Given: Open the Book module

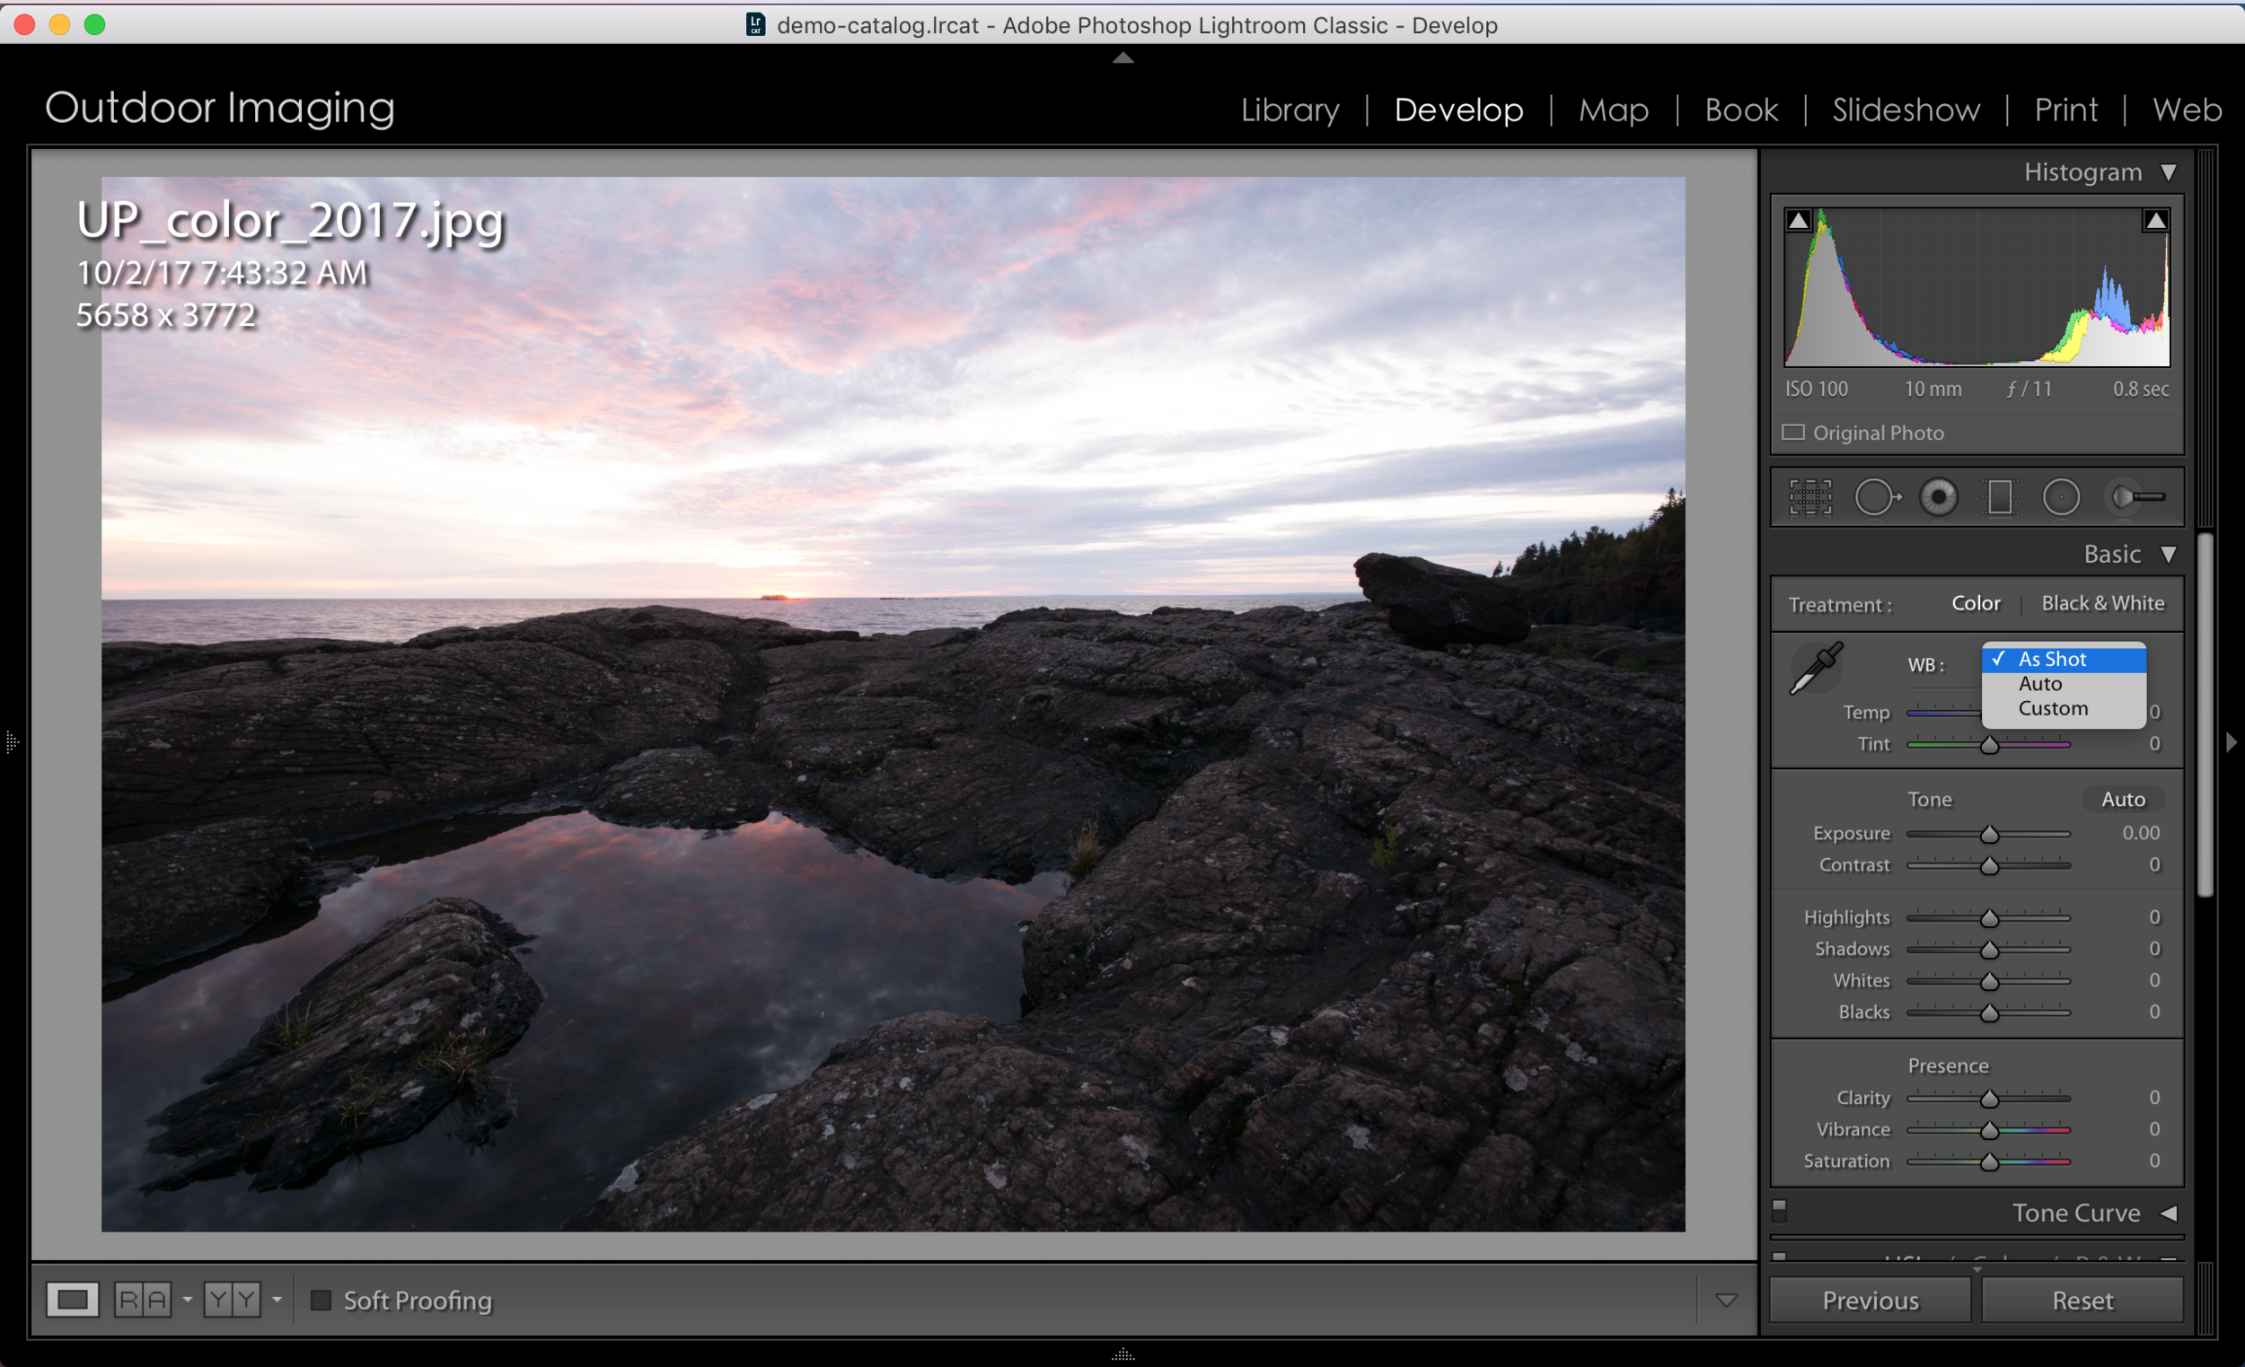Looking at the screenshot, I should tap(1740, 110).
